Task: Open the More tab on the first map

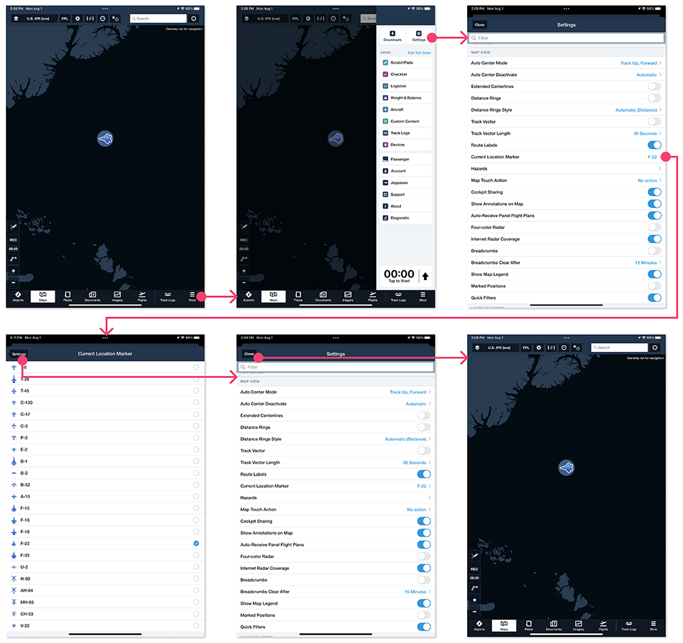Action: pos(192,297)
